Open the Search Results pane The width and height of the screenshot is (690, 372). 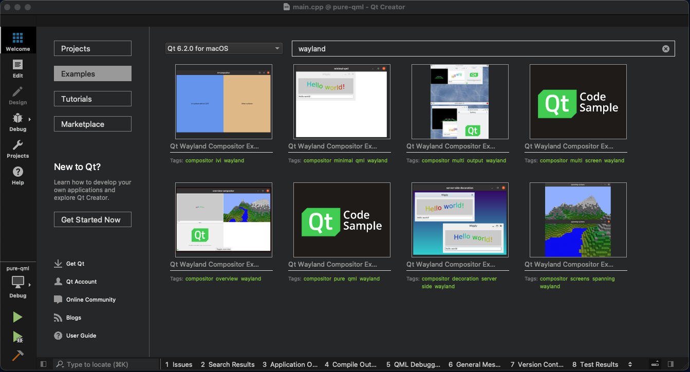point(228,364)
